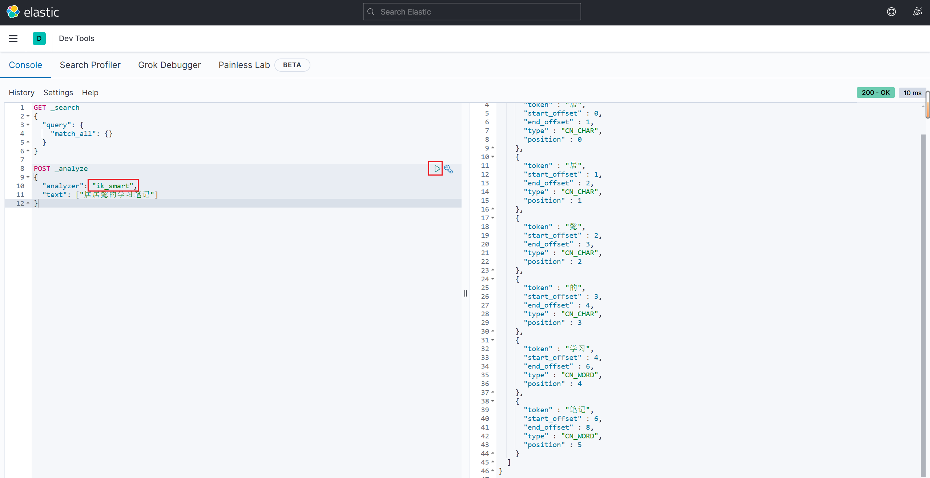Click the "position" : 5 output line

(x=553, y=445)
